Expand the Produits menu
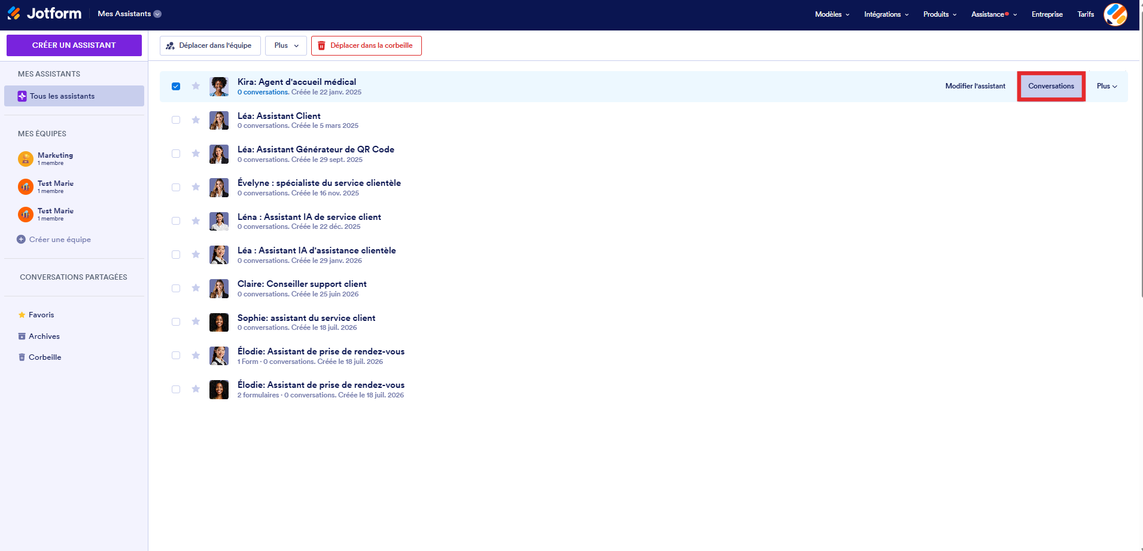 (x=940, y=14)
